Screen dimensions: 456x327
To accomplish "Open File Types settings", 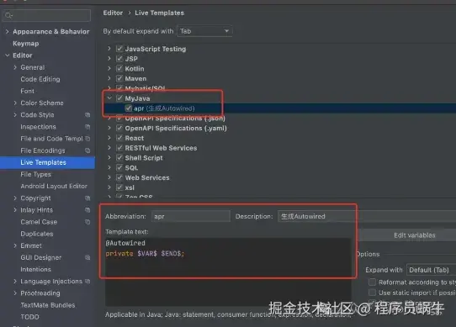I will coord(36,174).
